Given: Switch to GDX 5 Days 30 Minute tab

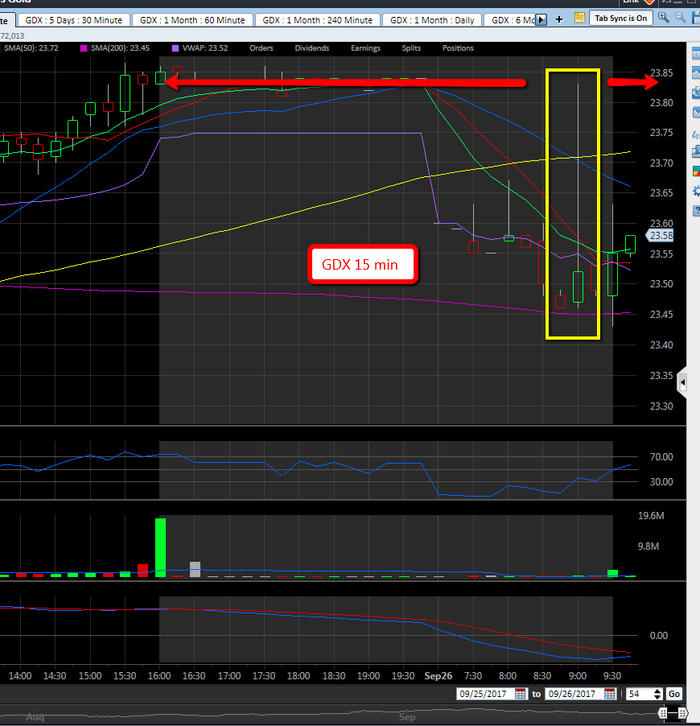Looking at the screenshot, I should tap(72, 19).
